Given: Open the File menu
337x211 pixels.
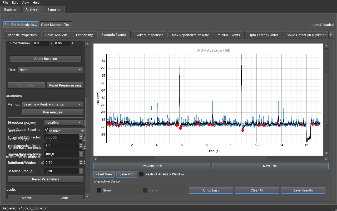Looking at the screenshot, I should [5, 3].
